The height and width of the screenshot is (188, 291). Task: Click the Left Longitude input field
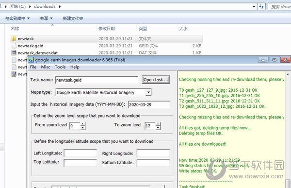pyautogui.click(x=80, y=153)
